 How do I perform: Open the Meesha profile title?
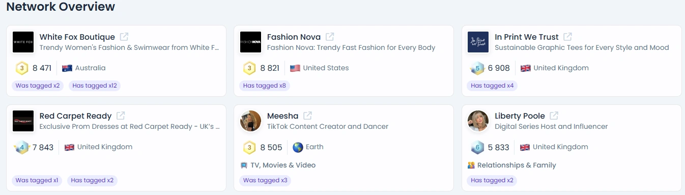click(x=283, y=116)
